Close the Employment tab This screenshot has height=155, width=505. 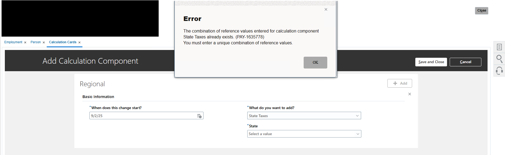click(x=25, y=42)
